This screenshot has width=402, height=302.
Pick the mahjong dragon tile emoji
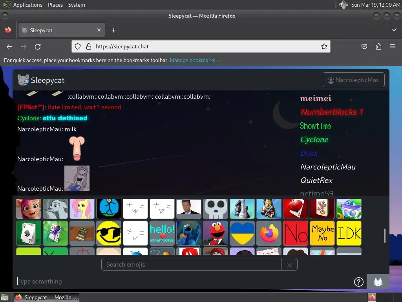click(x=322, y=209)
